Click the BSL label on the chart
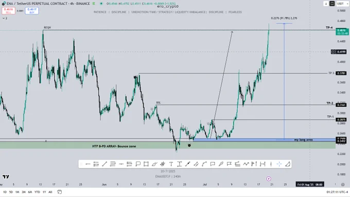Viewport: 350px width, 197px height. [158, 103]
